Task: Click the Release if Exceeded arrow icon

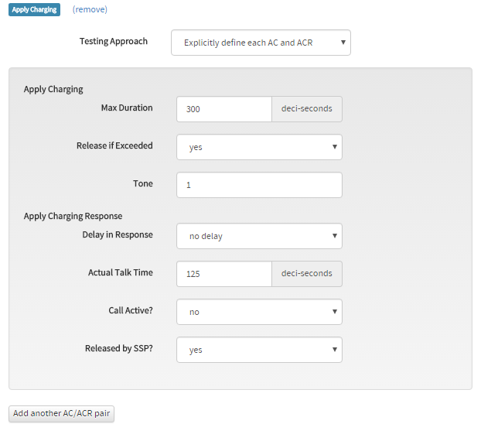Action: 335,147
